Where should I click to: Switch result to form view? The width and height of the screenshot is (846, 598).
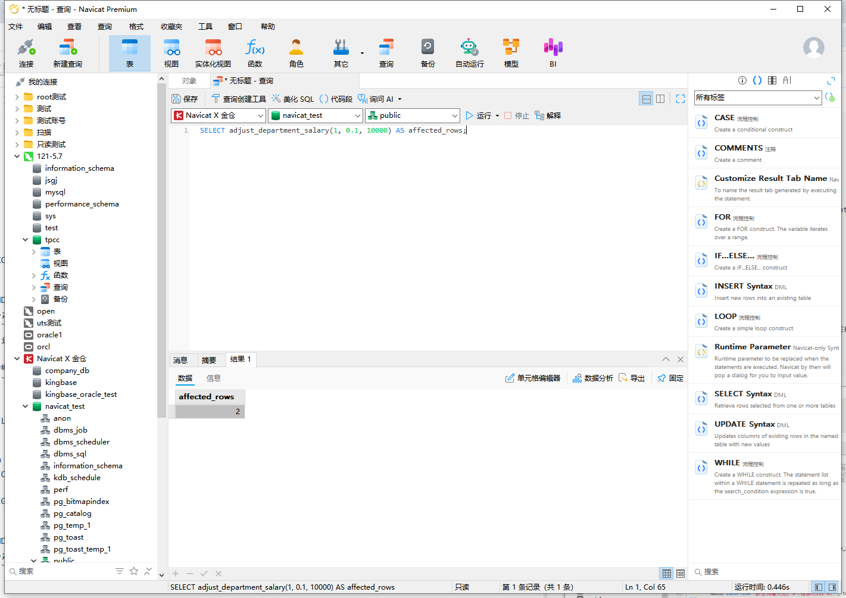680,574
